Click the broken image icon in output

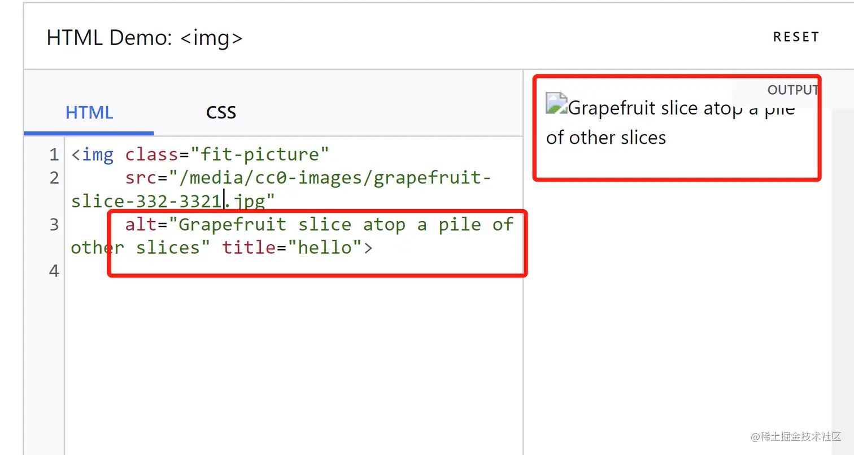[x=556, y=104]
